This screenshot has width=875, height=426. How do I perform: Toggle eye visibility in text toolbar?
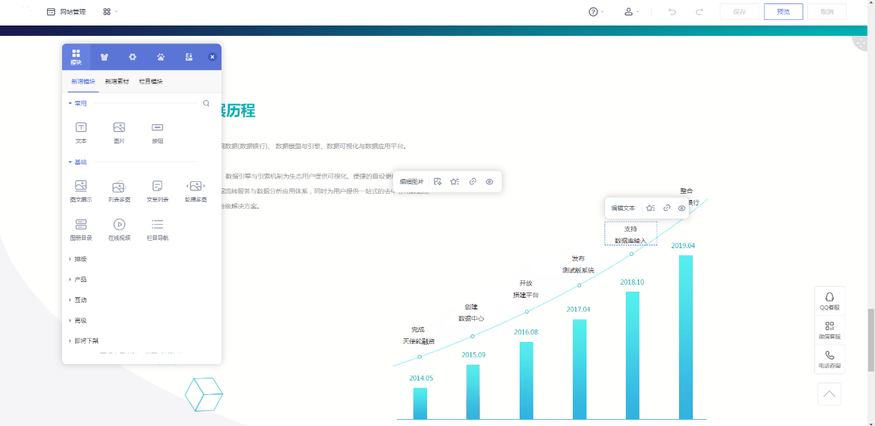point(682,208)
